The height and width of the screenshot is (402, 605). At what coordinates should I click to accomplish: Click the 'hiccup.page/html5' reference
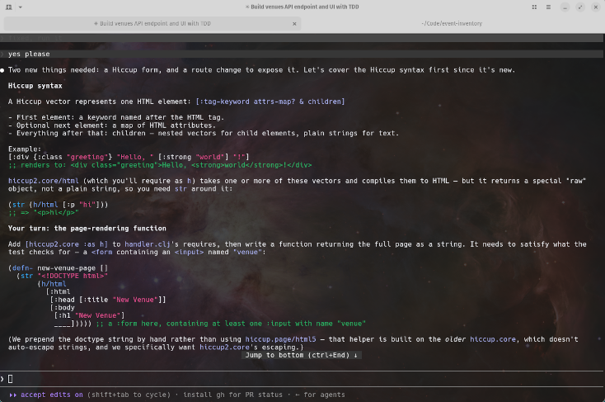point(280,339)
